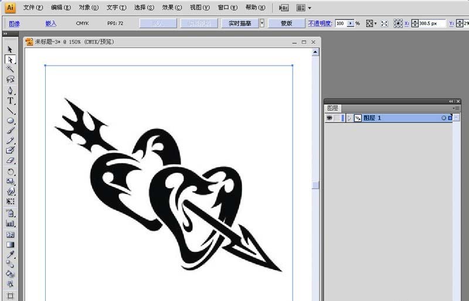This screenshot has height=301, width=469.
Task: Click target circle of 图层 1
Action: (x=444, y=118)
